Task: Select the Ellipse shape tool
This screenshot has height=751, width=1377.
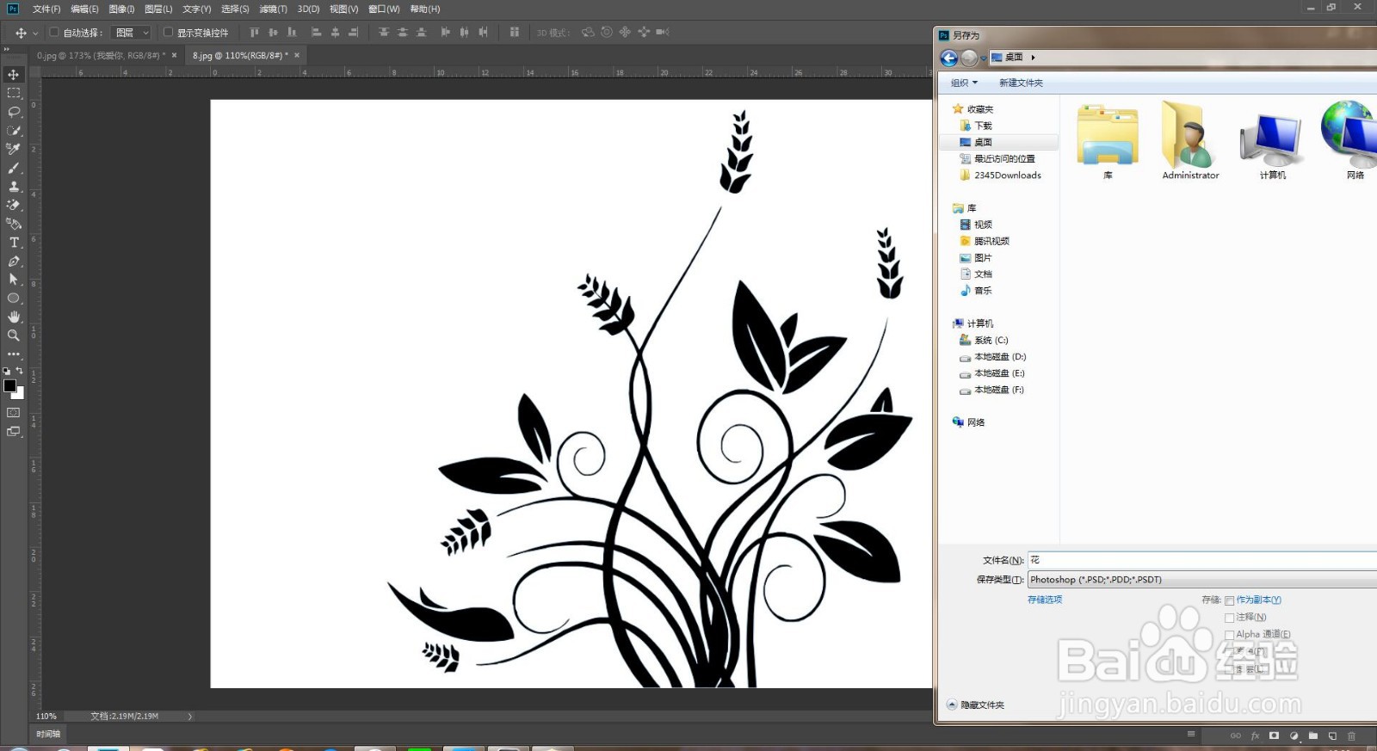Action: 14,299
